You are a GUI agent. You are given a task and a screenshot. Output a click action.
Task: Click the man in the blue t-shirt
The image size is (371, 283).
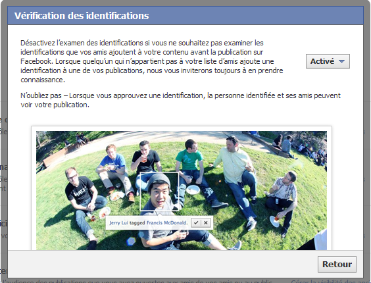coord(114,172)
